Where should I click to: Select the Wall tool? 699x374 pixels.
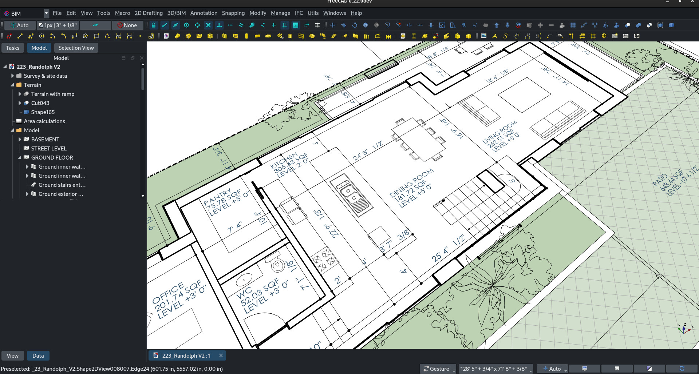pyautogui.click(x=224, y=36)
